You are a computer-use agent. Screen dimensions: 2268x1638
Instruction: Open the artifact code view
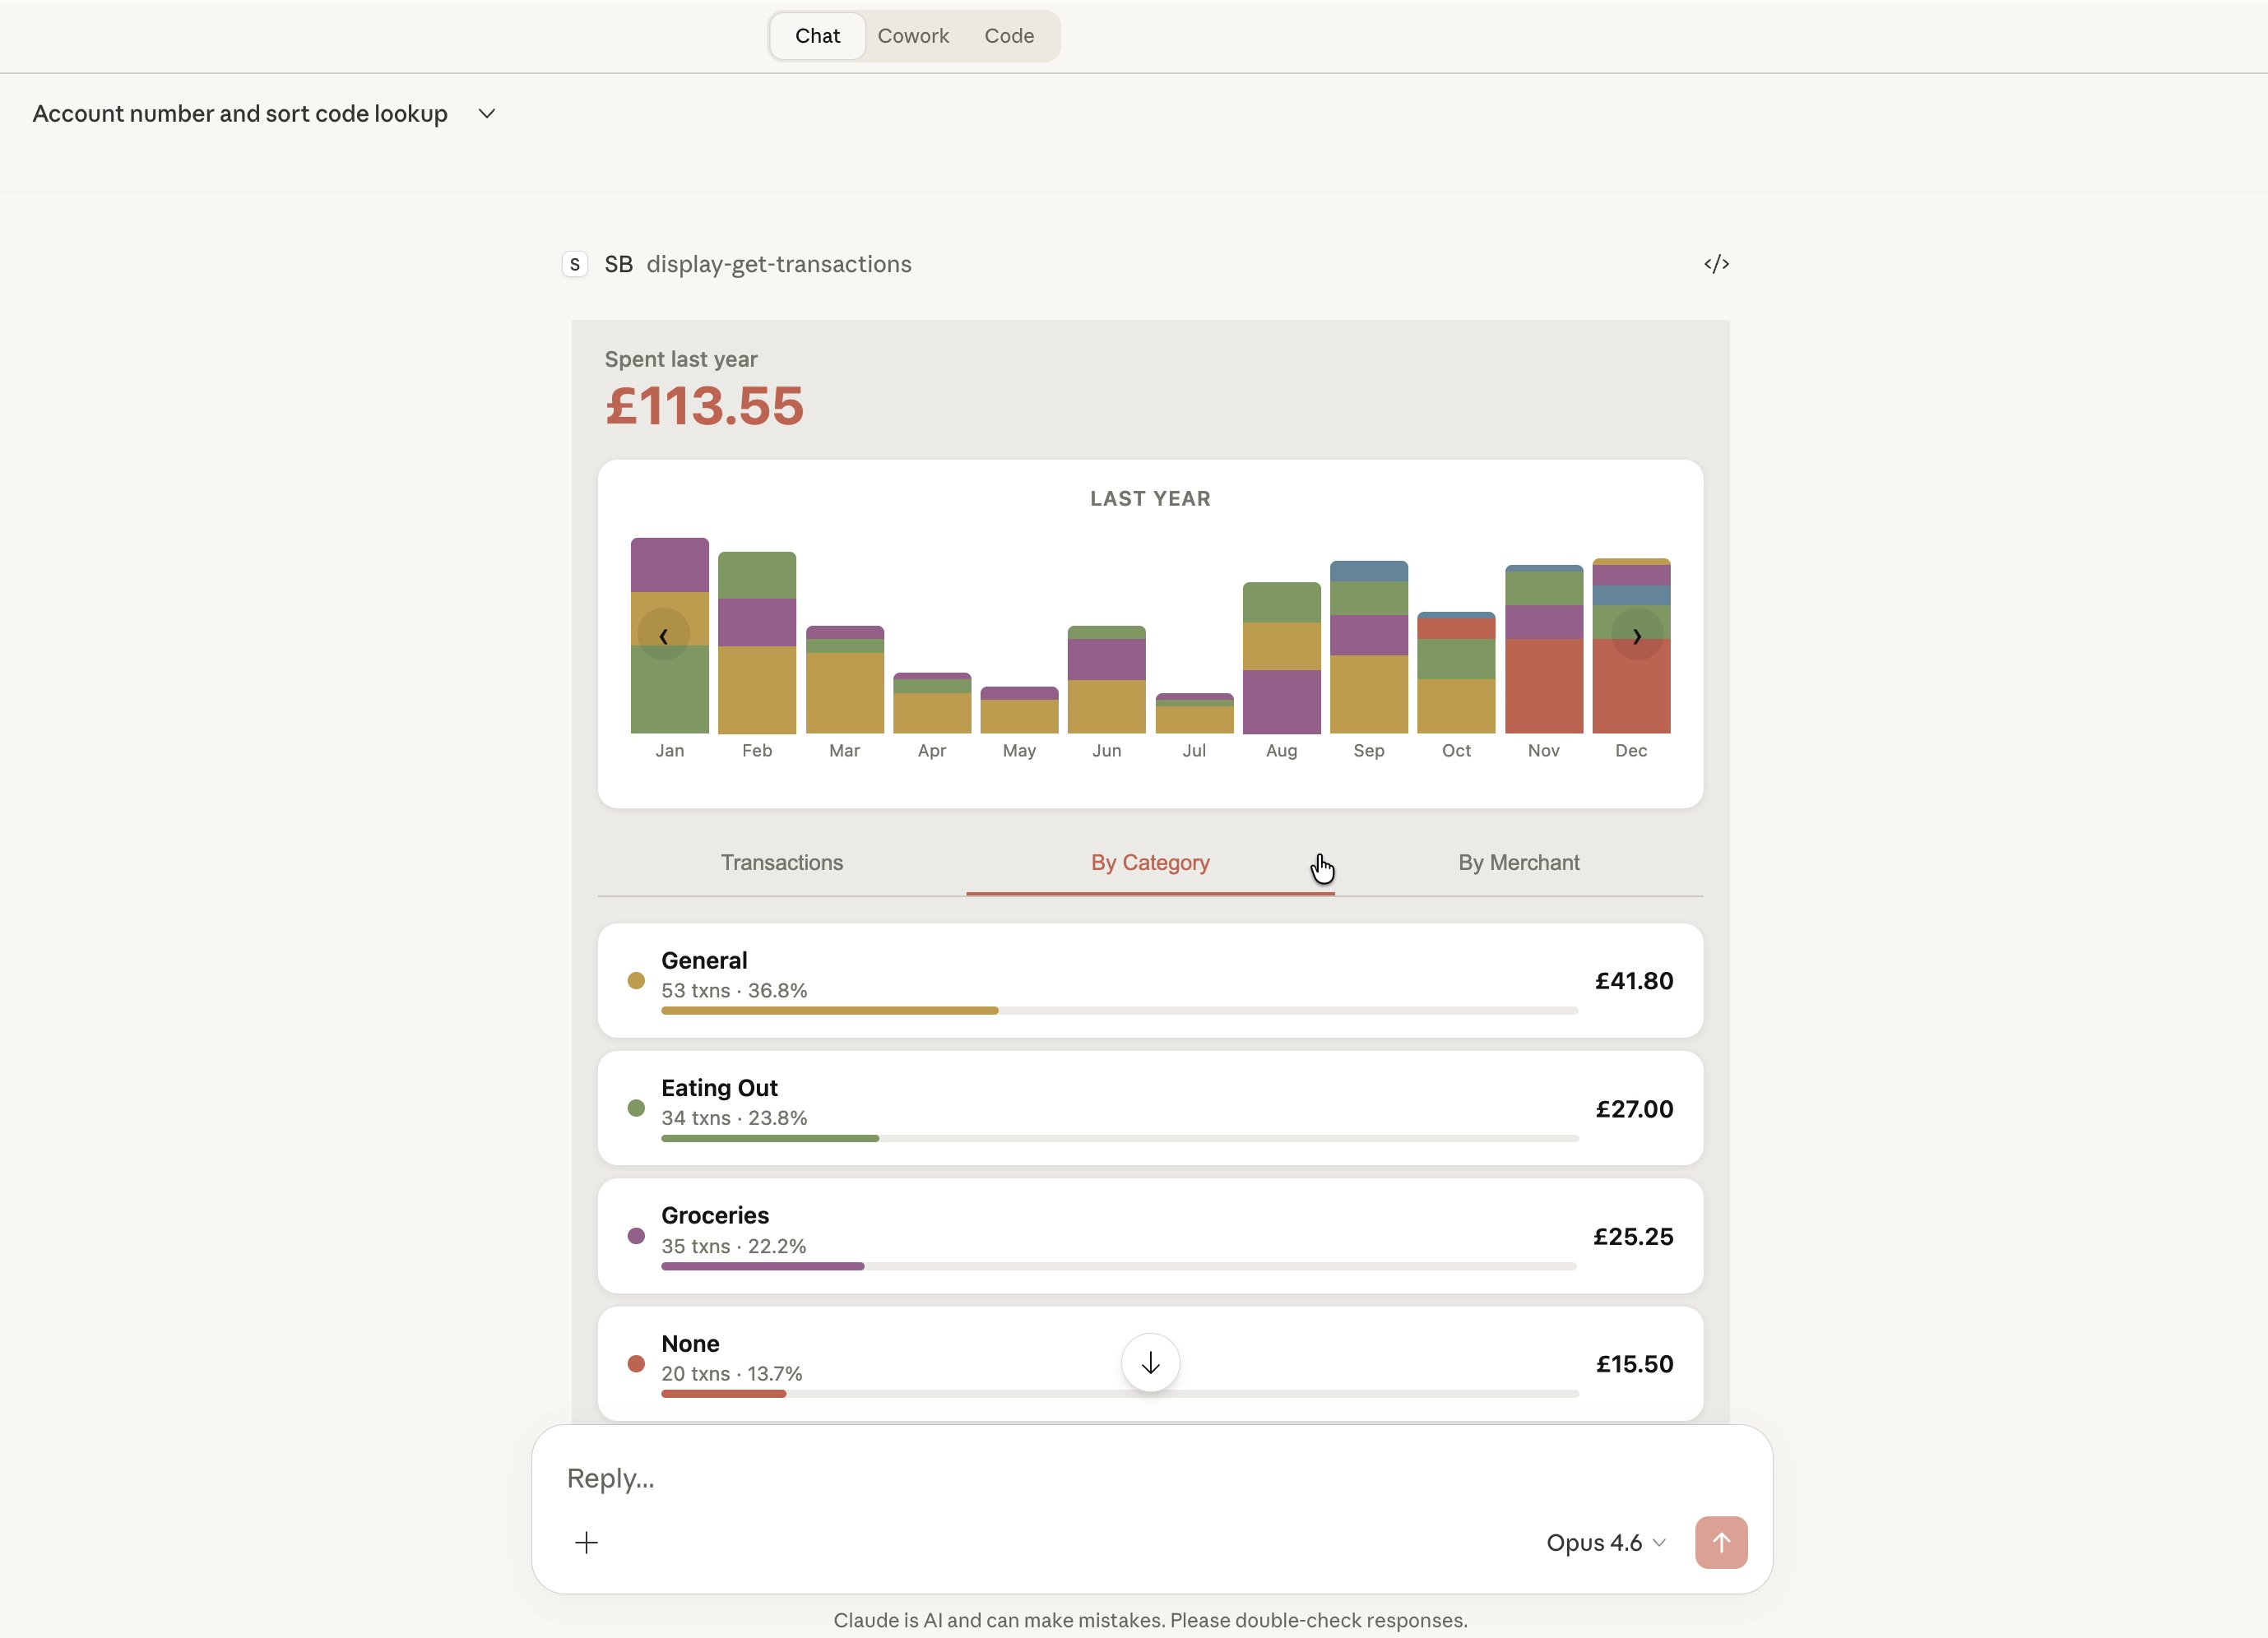pyautogui.click(x=1717, y=264)
